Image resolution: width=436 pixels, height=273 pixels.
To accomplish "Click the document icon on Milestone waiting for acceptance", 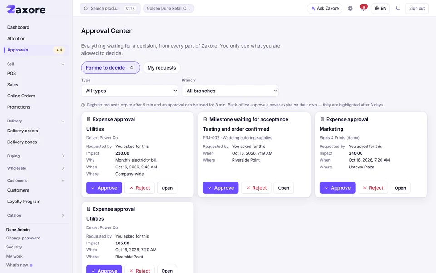I will (205, 119).
